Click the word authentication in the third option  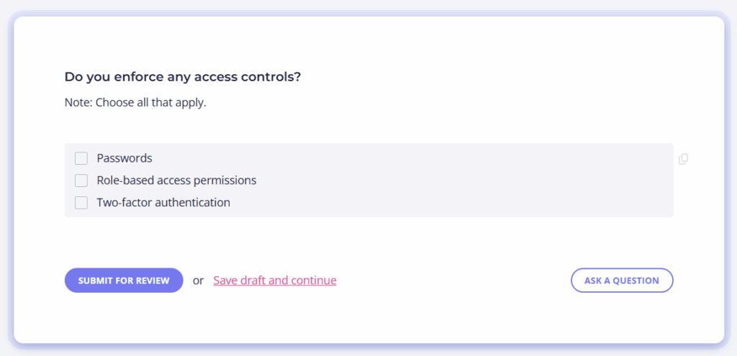pos(193,203)
